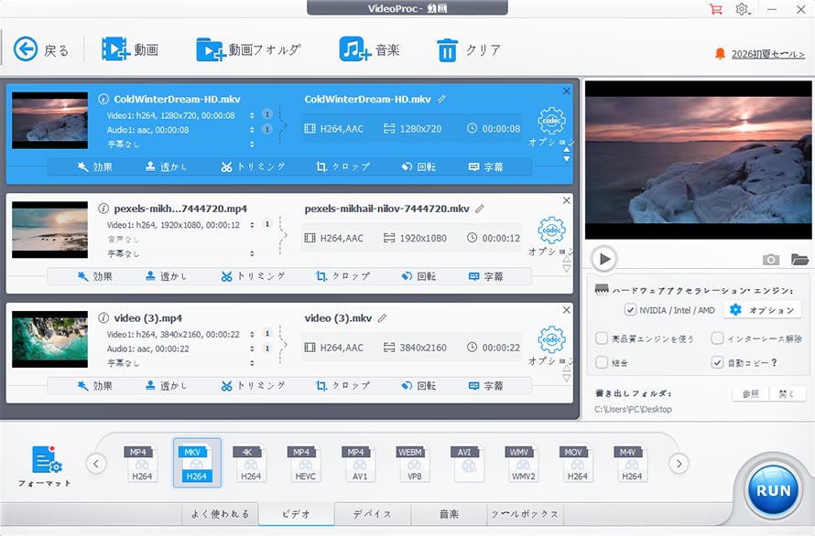
Task: Switch to ビデオ tab
Action: pos(297,514)
